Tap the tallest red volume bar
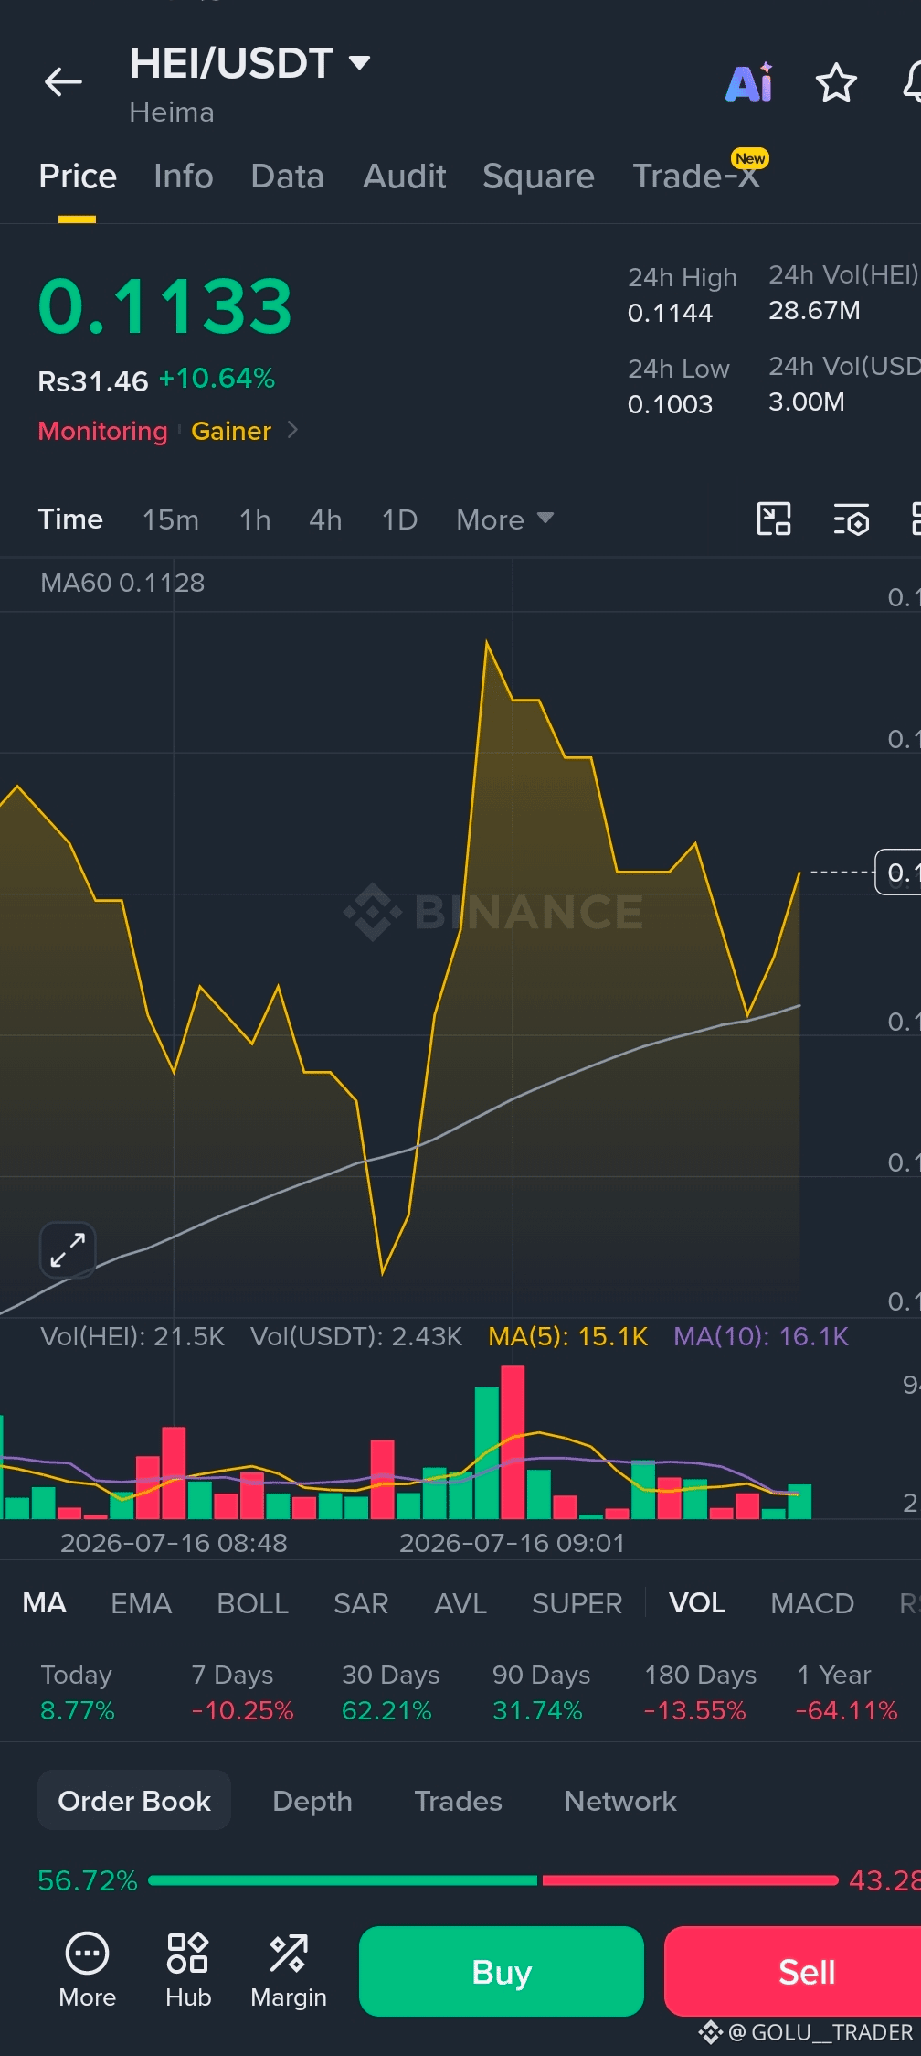This screenshot has height=2056, width=921. 513,1442
